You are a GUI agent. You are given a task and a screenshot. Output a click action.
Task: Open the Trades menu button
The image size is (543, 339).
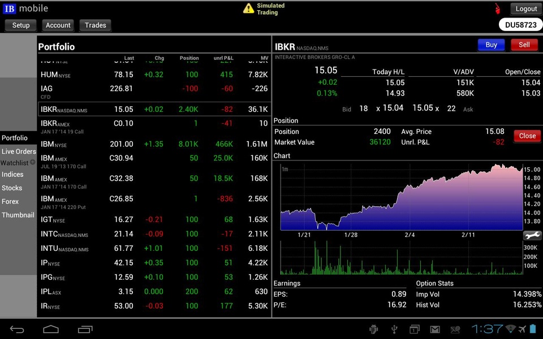(x=95, y=25)
